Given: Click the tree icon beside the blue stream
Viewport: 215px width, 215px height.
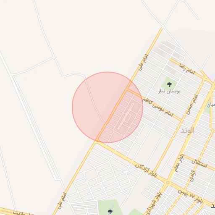Looking at the screenshot, I should tap(110, 212).
